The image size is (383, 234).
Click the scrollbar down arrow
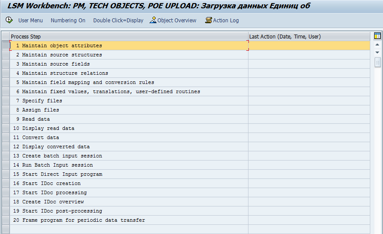pos(377,52)
